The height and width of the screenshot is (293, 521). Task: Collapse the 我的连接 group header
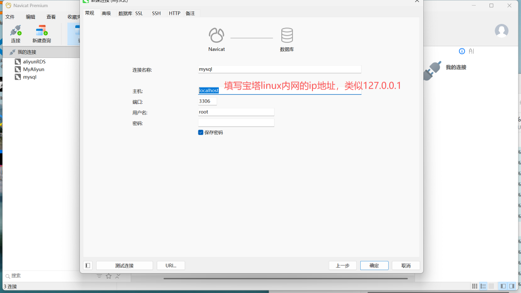click(x=26, y=52)
